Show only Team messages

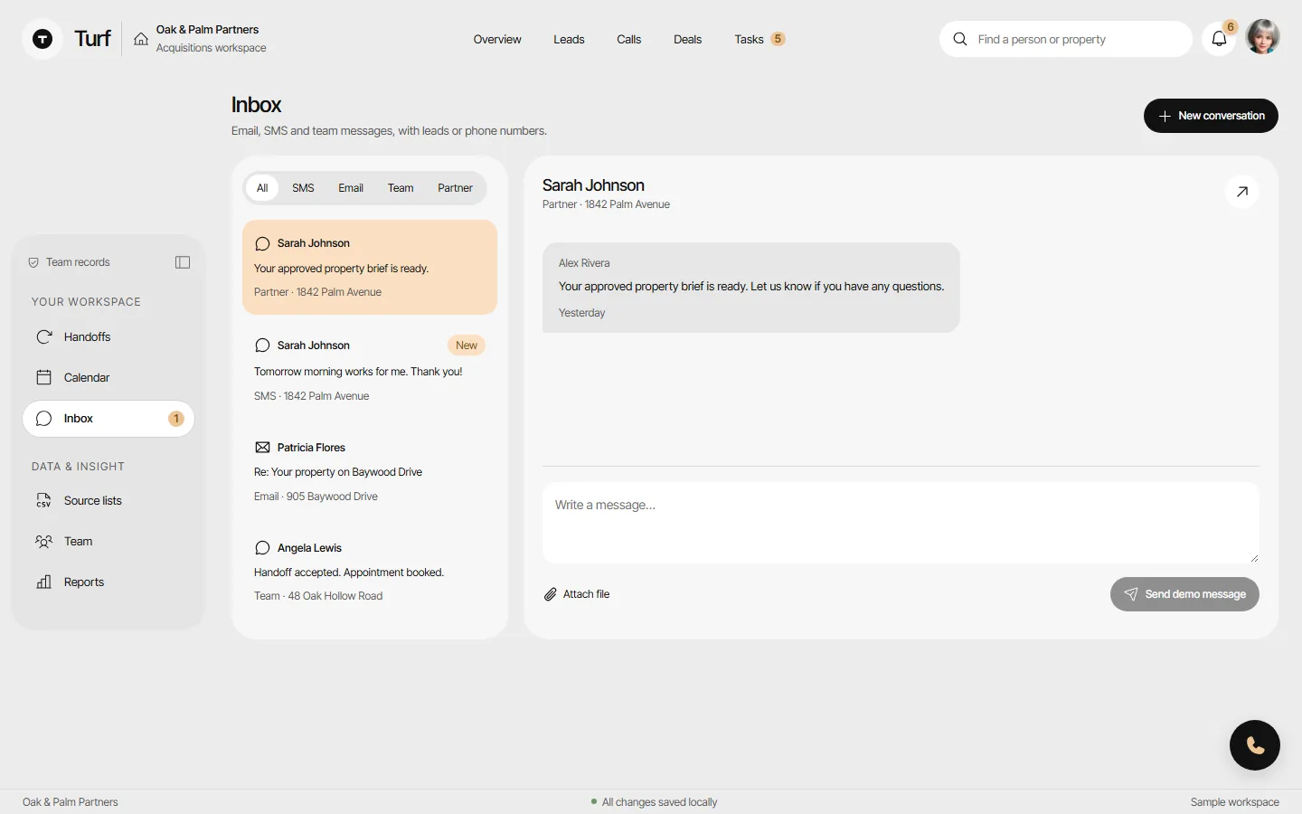pyautogui.click(x=401, y=188)
